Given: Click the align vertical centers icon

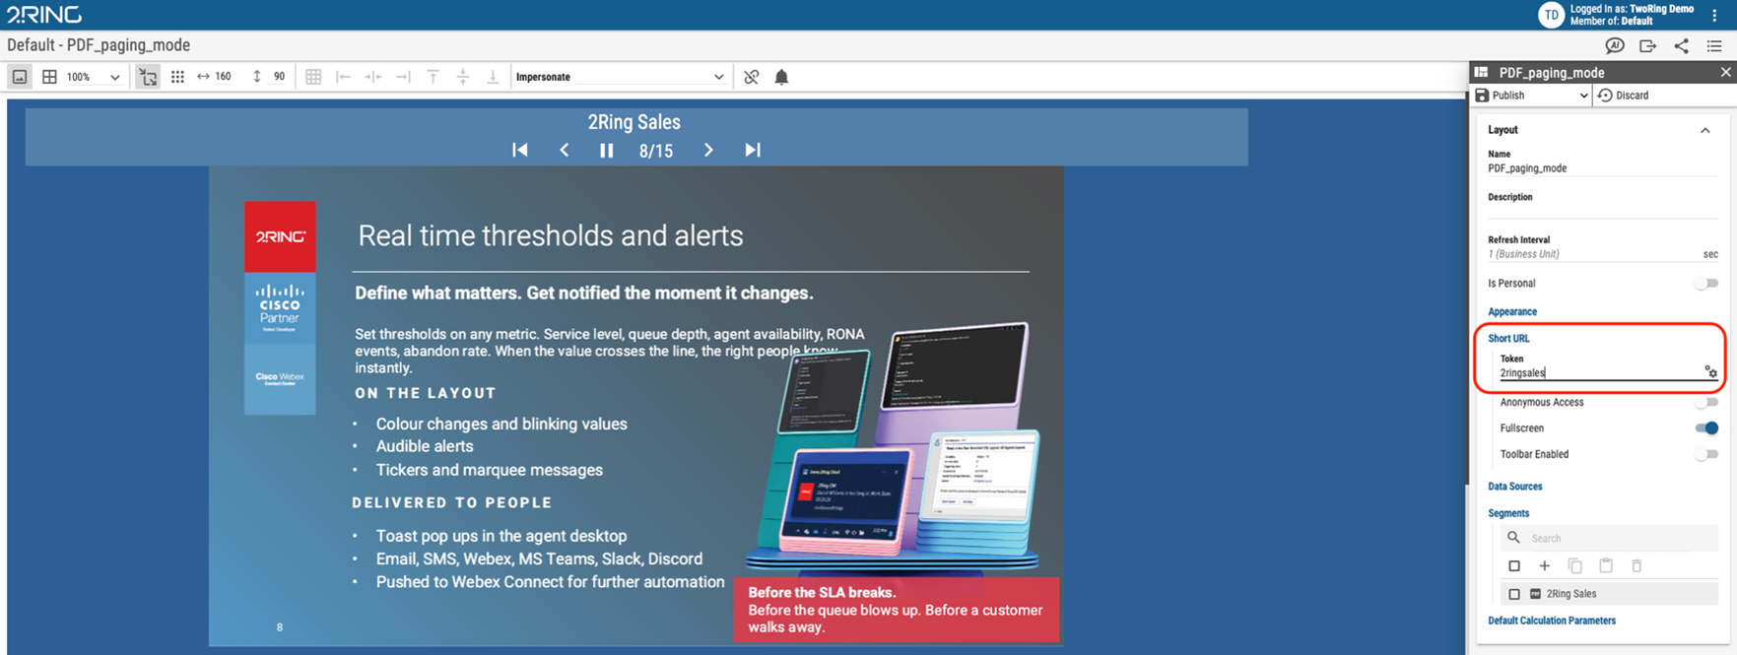Looking at the screenshot, I should coord(463,77).
